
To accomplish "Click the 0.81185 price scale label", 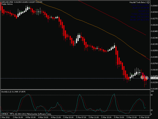I will coord(154,89).
